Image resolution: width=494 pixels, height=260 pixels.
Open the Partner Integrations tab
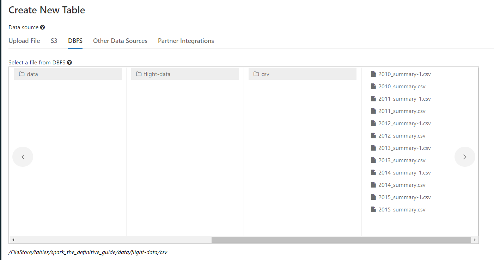click(186, 41)
